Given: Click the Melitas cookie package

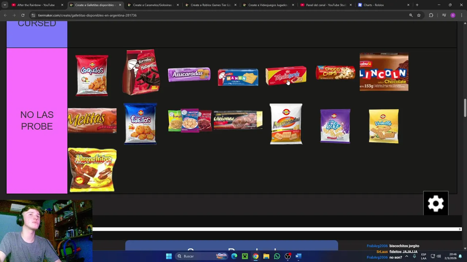Looking at the screenshot, I should [x=92, y=120].
